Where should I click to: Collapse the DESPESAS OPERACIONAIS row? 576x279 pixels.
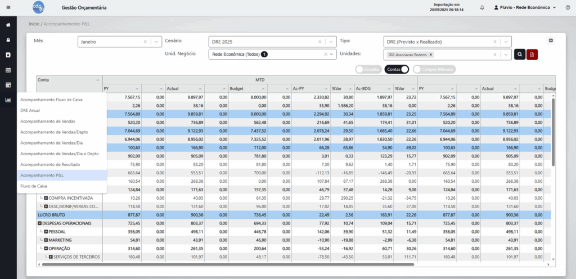[x=40, y=223]
